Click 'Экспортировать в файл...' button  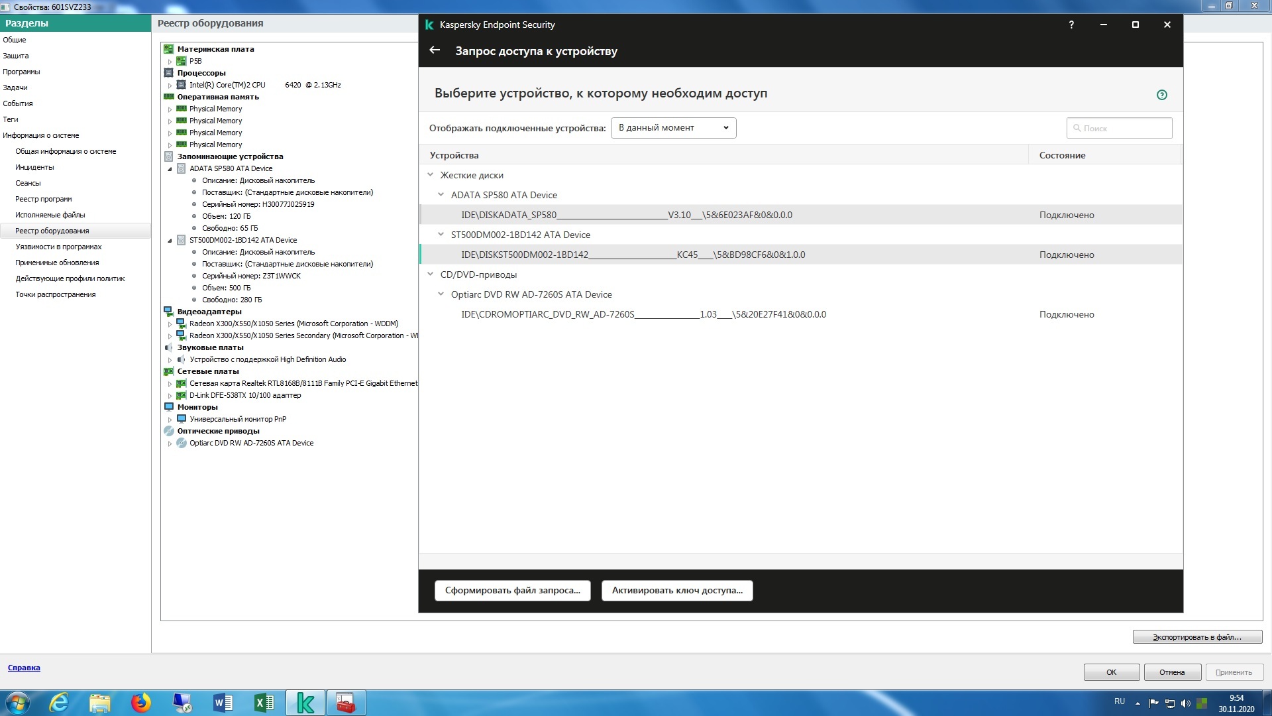click(1197, 637)
